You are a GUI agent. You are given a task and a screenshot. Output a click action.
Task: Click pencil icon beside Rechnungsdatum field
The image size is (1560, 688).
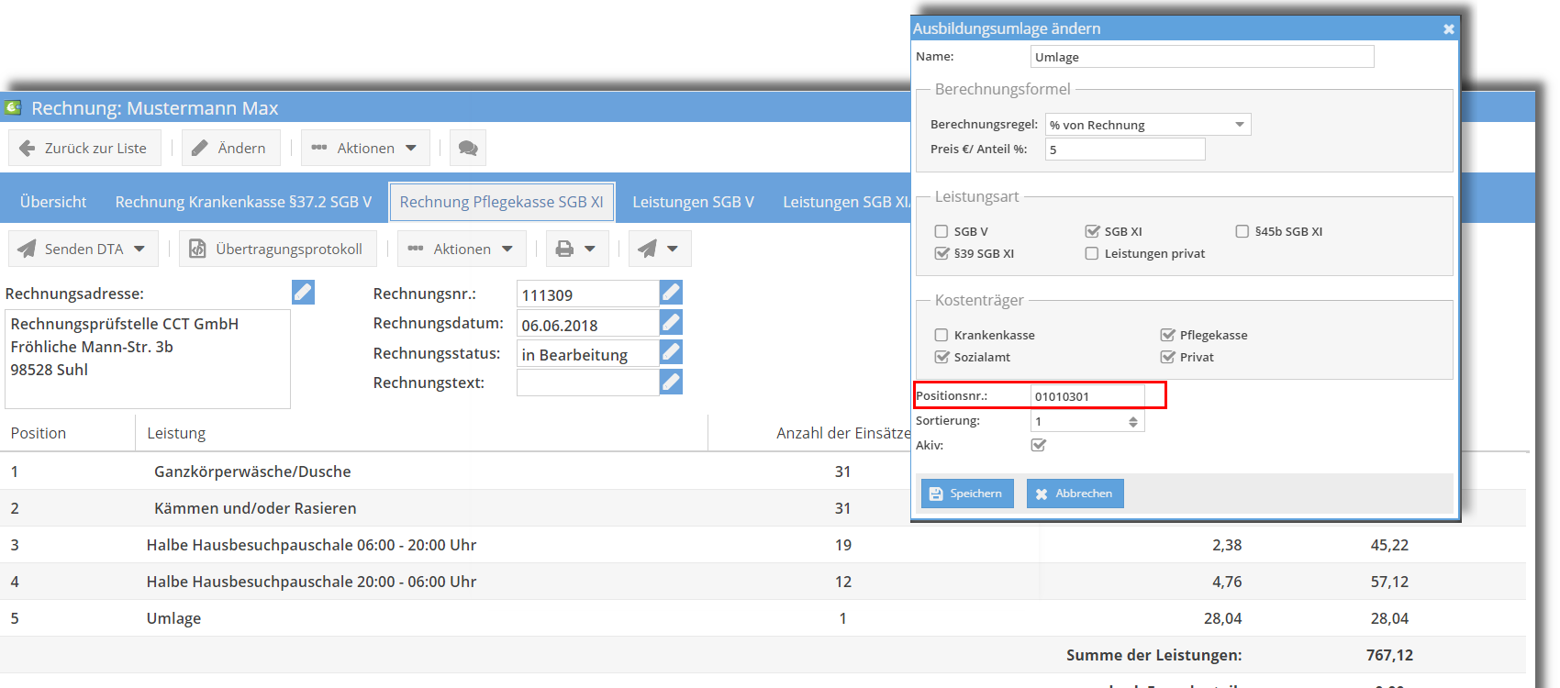point(671,323)
